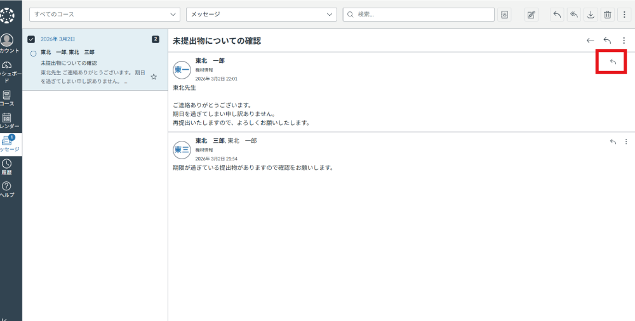Click the 東三 avatar
The height and width of the screenshot is (321, 635).
pos(182,150)
